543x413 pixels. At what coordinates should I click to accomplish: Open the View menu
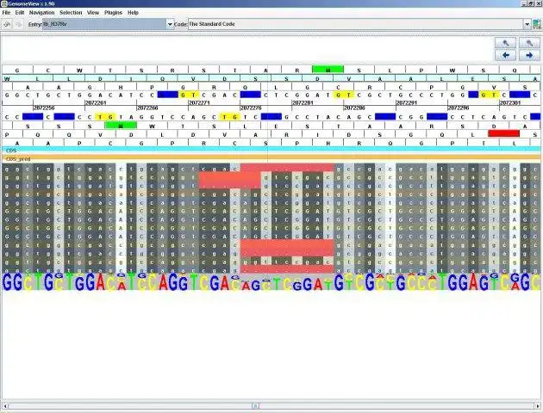coord(93,12)
